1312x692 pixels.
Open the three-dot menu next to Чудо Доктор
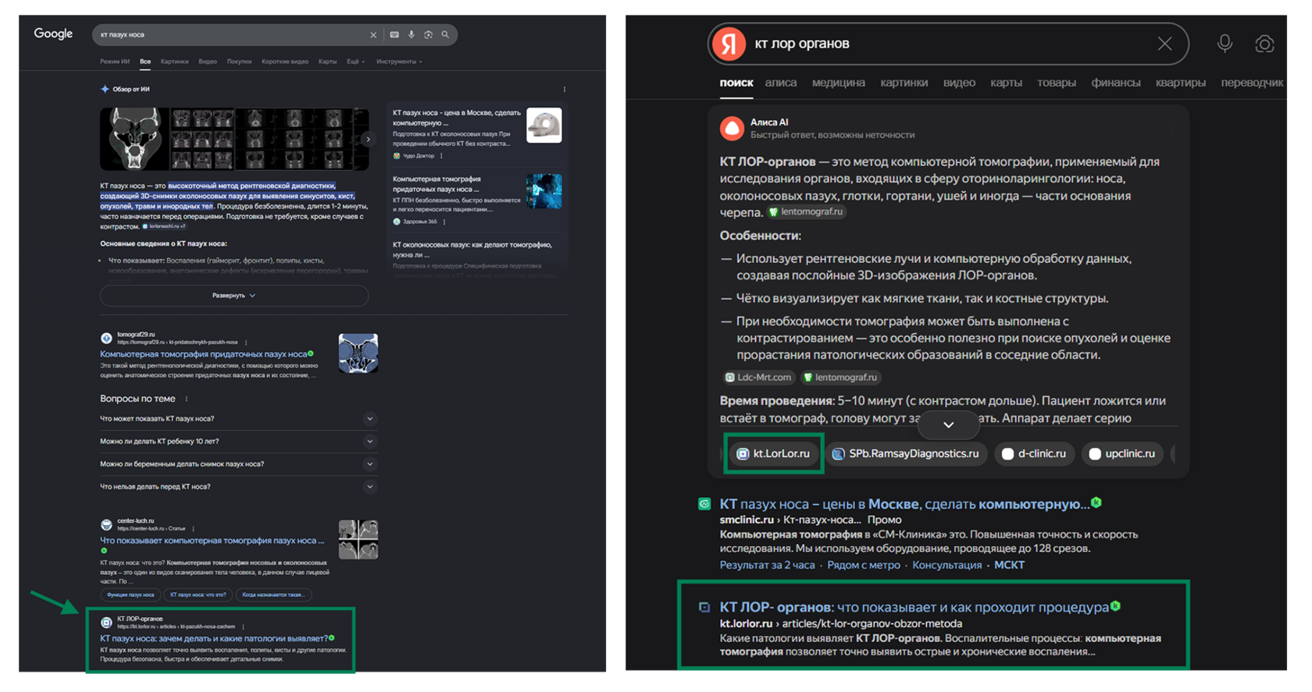click(442, 156)
